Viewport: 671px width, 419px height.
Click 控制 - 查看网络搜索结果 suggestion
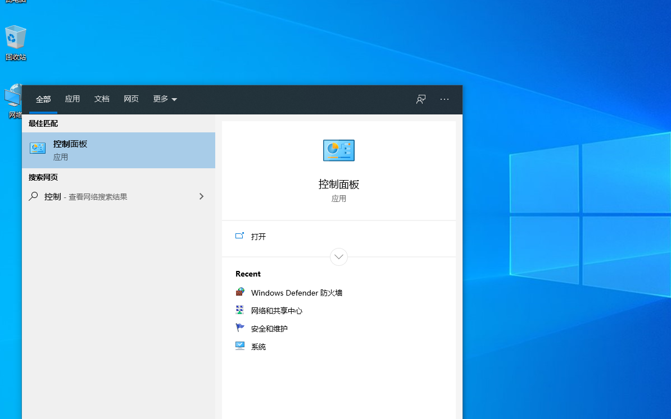click(x=85, y=197)
